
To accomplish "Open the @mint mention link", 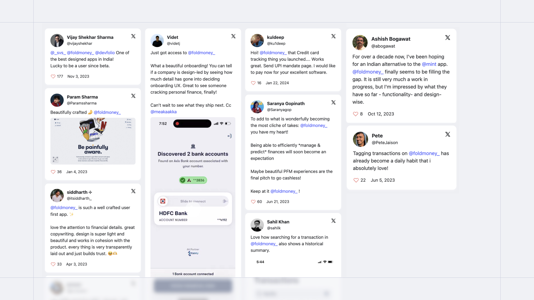I will coord(429,64).
